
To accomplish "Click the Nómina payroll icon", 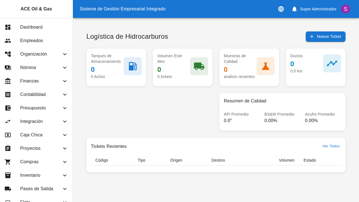I will tap(8, 67).
